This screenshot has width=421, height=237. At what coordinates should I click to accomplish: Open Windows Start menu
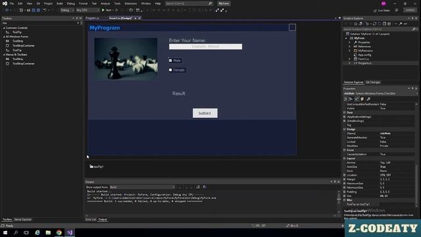pyautogui.click(x=5, y=232)
